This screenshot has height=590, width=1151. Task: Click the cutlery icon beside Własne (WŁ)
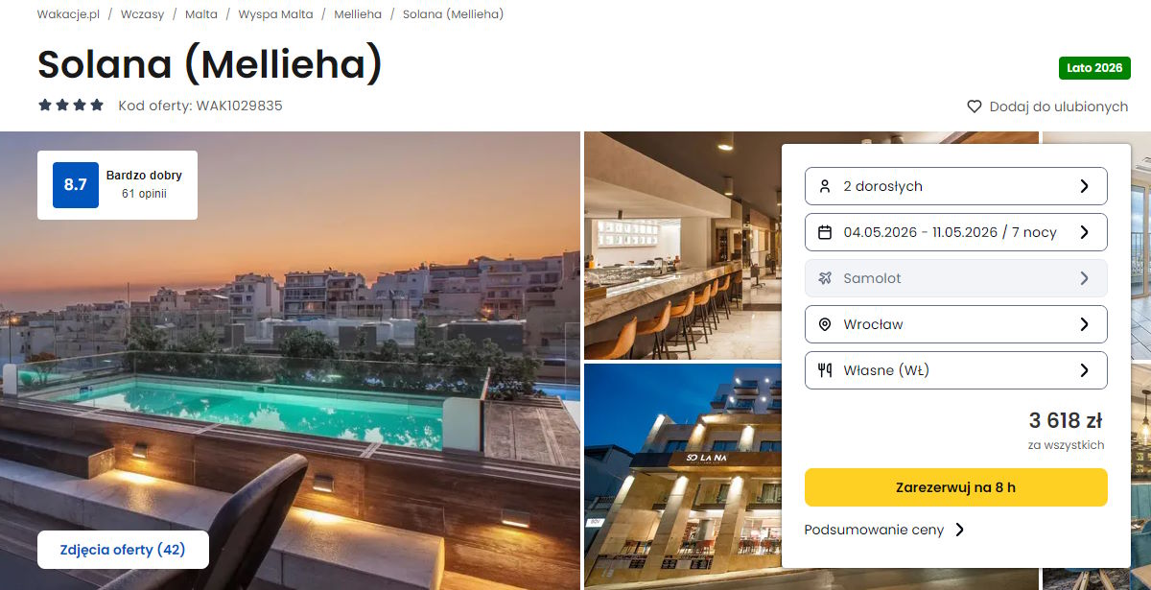tap(825, 370)
